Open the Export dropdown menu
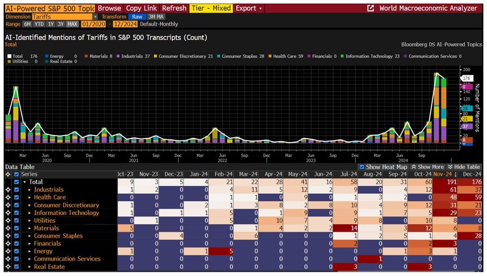The width and height of the screenshot is (487, 276). coord(249,9)
